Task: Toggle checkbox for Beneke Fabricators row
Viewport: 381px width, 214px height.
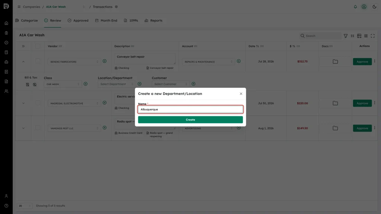Action: click(x=38, y=61)
